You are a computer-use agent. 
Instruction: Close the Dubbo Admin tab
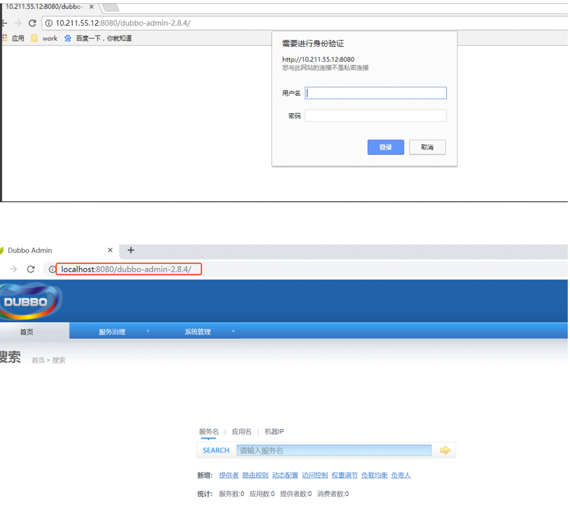point(110,250)
